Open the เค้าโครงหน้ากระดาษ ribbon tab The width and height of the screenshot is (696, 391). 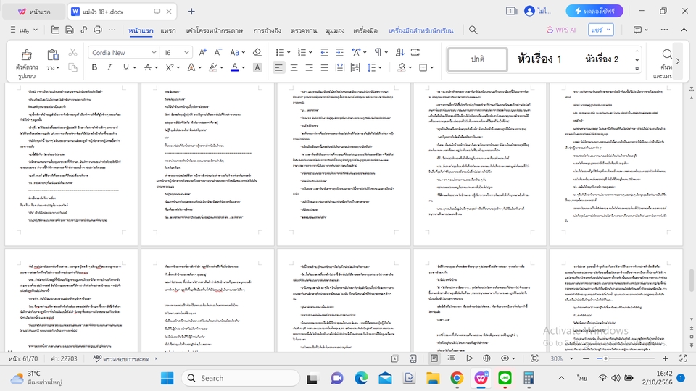[x=215, y=30]
